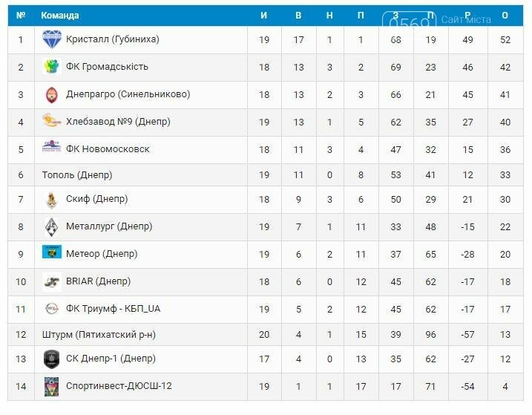
Task: Click the Скиф (Днепр) team logo
Action: tap(52, 200)
